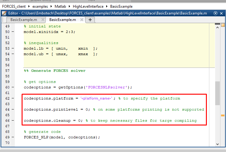Toggle breakpoint at line 50 dash
Image resolution: width=226 pixels, height=152 pixels.
[12, 32]
